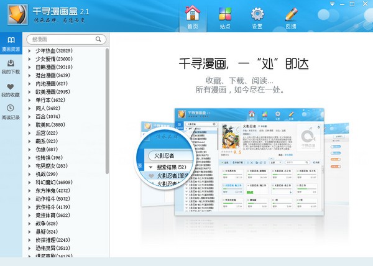Expand the 日韩漫画 tree node arrow

click(30, 67)
